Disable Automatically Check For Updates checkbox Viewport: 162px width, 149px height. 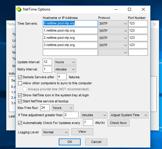(x=20, y=123)
